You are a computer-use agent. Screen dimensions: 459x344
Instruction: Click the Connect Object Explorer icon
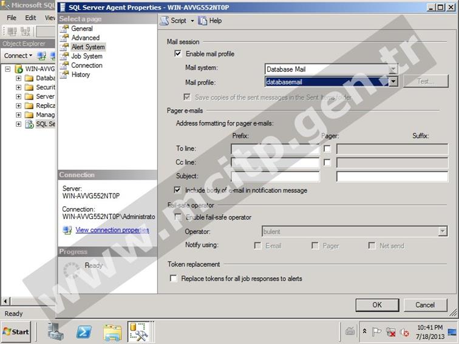[x=41, y=56]
